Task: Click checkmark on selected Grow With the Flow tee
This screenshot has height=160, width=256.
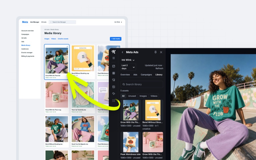Action: point(67,47)
